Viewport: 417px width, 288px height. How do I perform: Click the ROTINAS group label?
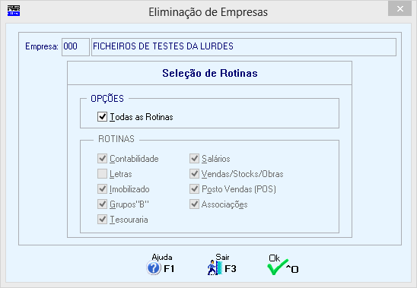point(116,139)
